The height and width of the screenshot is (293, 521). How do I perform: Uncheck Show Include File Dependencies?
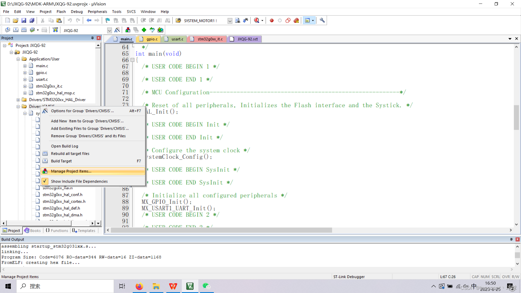coord(79,181)
